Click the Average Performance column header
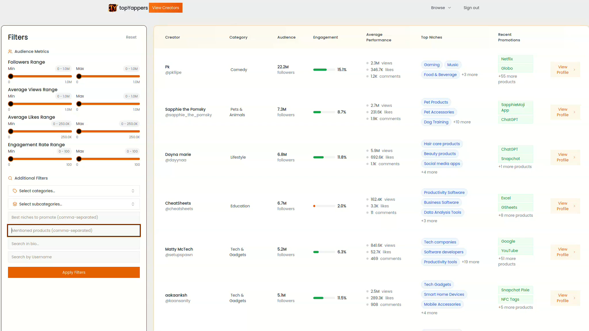Viewport: 589px width, 331px height. click(378, 37)
